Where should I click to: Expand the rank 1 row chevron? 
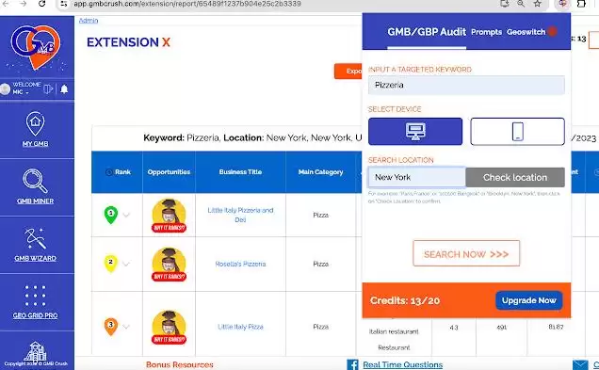coord(126,215)
